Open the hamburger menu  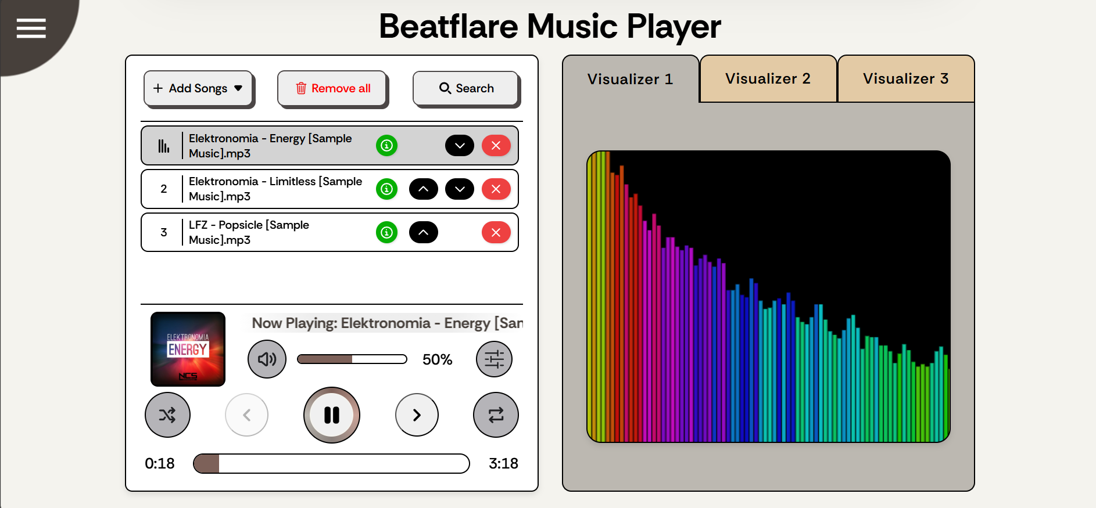click(x=31, y=28)
